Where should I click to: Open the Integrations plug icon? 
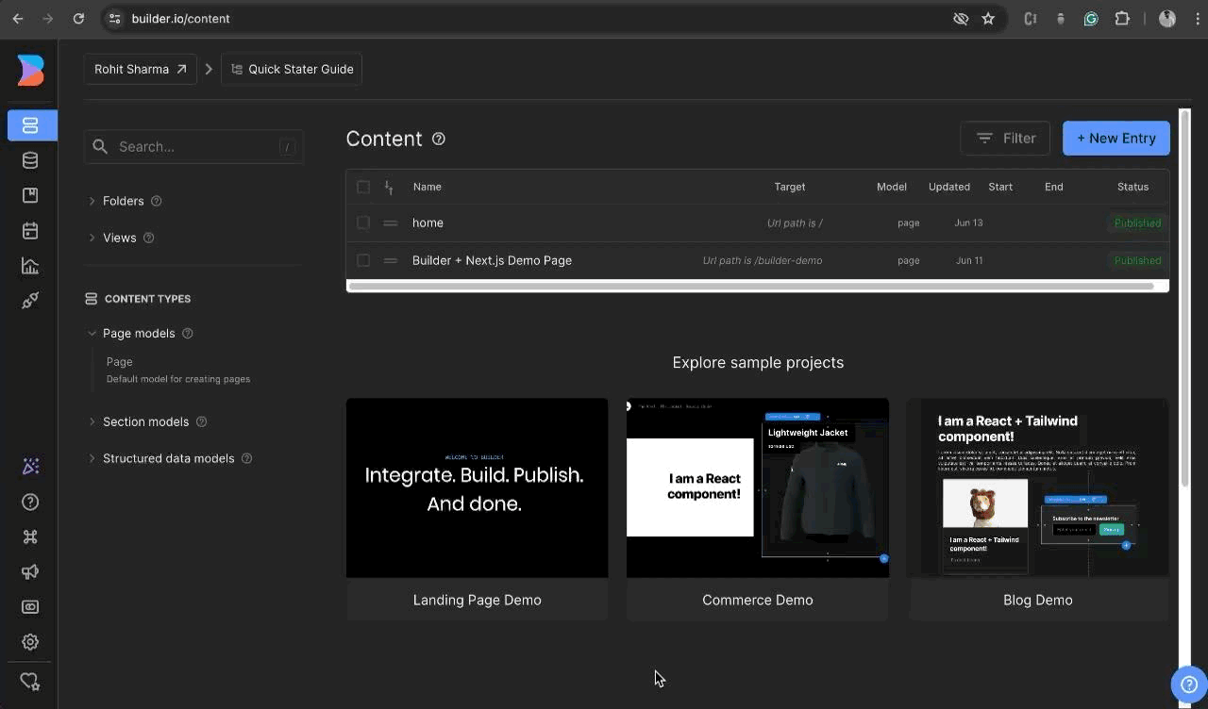point(30,301)
